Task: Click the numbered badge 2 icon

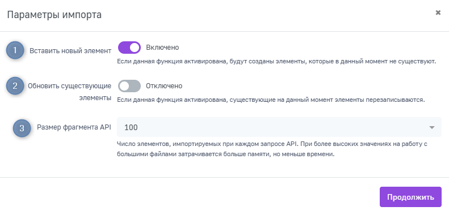Action: click(15, 85)
